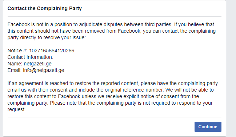Click the blue Continue button
This screenshot has height=137, width=236.
208,127
